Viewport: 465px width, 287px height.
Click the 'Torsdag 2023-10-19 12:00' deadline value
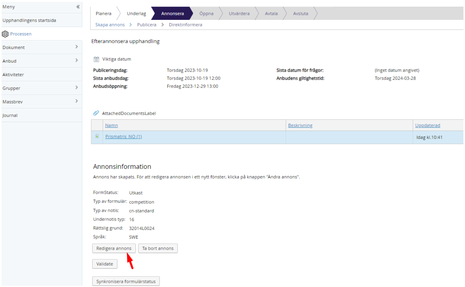point(194,78)
